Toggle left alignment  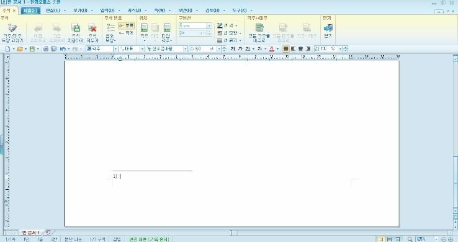[293, 49]
